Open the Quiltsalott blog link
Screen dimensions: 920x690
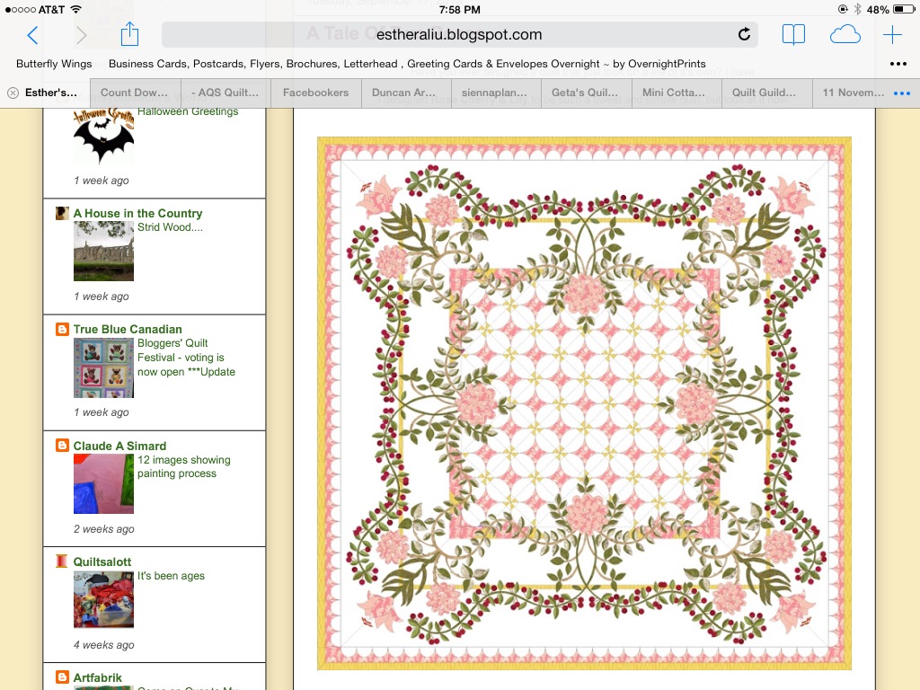pos(102,562)
